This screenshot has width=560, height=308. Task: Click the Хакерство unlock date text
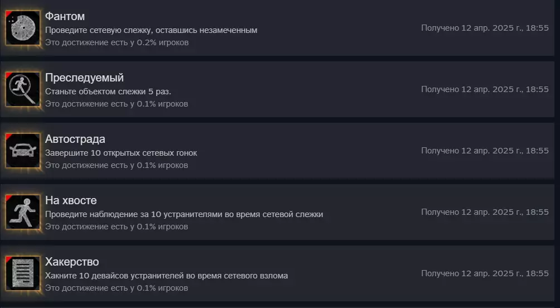(485, 273)
